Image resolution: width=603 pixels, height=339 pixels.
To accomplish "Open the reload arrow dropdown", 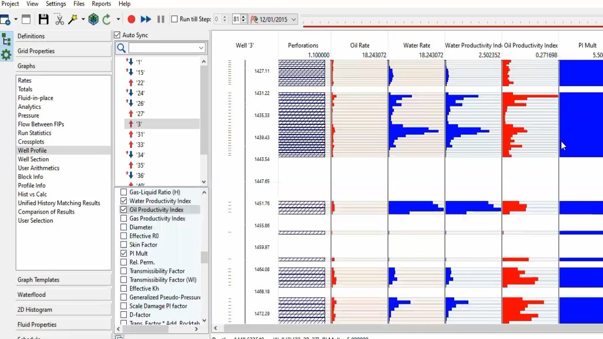I will pyautogui.click(x=118, y=19).
